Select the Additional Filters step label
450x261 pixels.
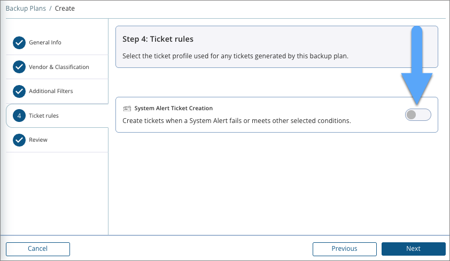click(x=51, y=91)
